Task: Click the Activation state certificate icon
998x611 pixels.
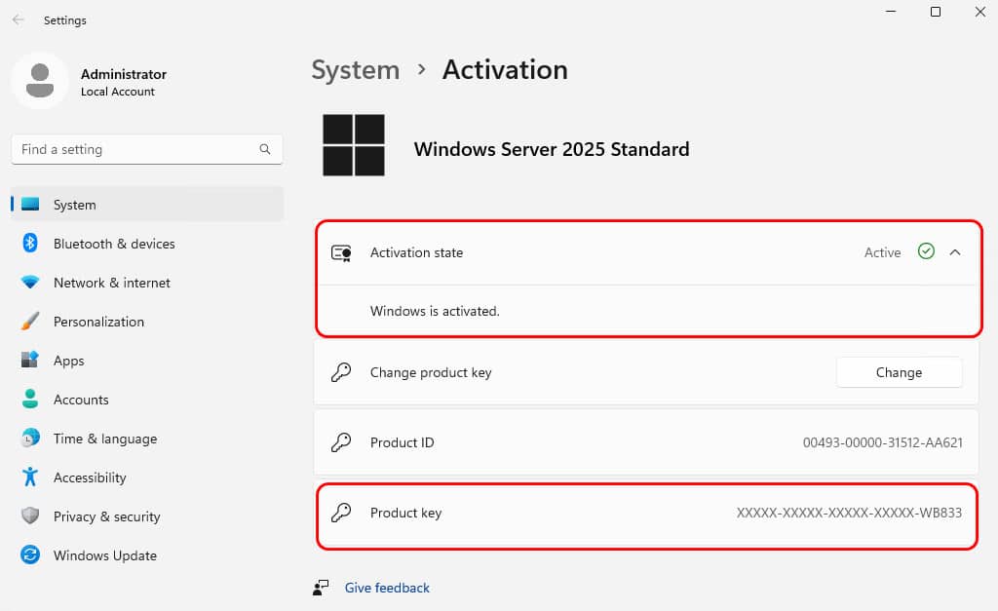Action: coord(341,253)
